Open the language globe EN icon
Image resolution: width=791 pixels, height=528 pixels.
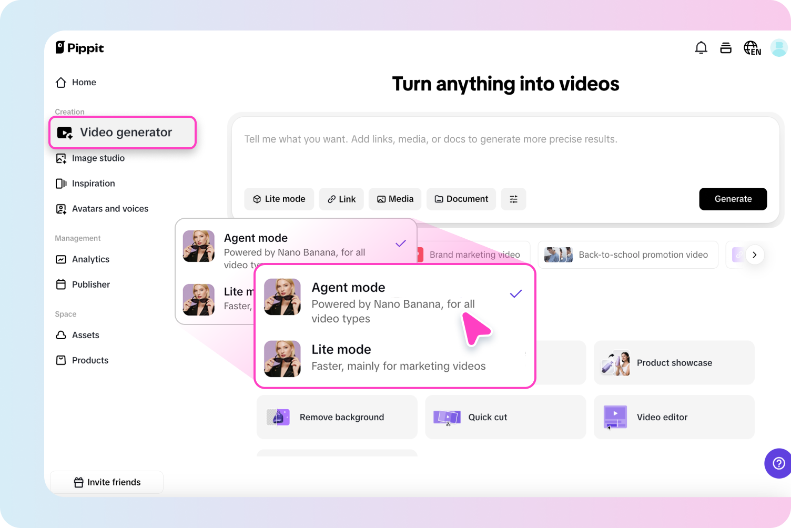752,48
